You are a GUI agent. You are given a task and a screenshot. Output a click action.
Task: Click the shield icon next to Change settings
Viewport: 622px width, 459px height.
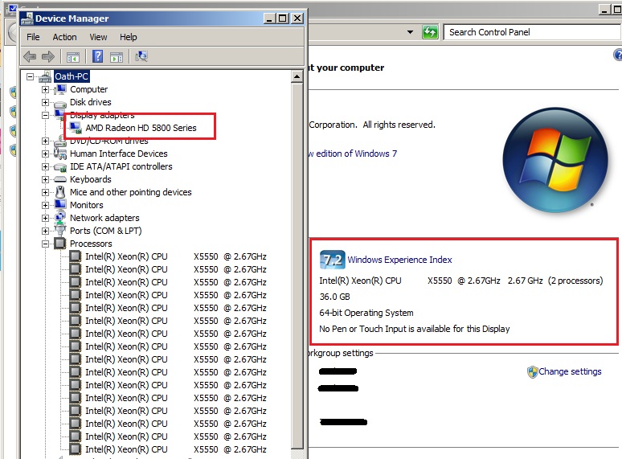pos(532,371)
